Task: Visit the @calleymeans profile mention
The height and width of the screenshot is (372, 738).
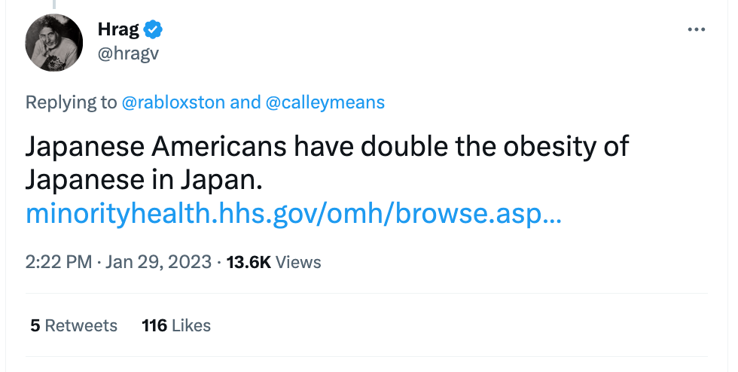Action: [x=325, y=102]
